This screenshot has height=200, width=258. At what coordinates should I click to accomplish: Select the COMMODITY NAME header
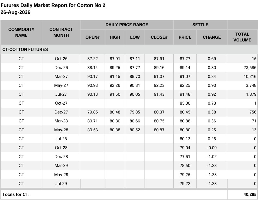pos(21,32)
